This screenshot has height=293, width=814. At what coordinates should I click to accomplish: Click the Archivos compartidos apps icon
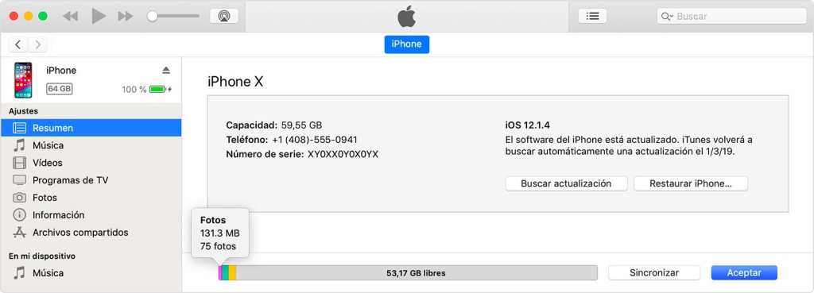click(x=20, y=233)
